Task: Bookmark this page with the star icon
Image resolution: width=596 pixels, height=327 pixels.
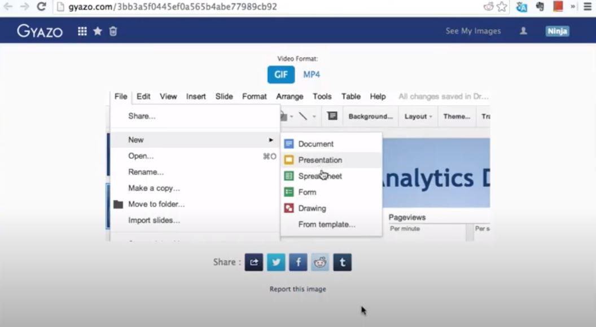Action: pos(502,7)
